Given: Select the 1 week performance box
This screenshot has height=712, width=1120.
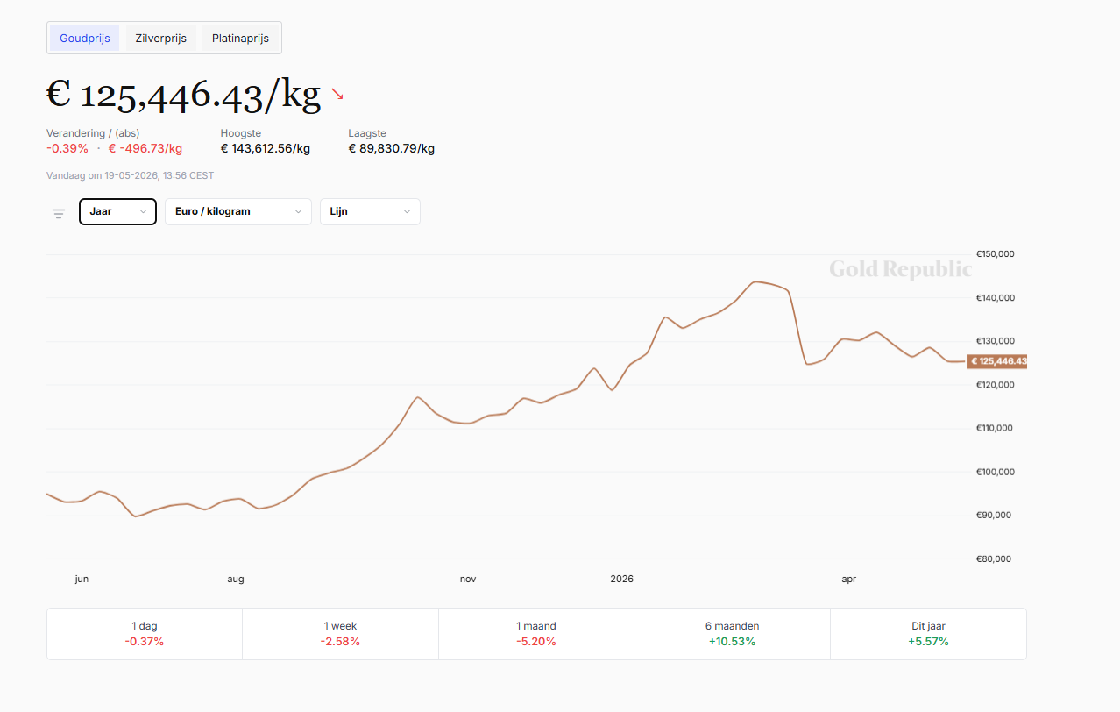Looking at the screenshot, I should (340, 634).
